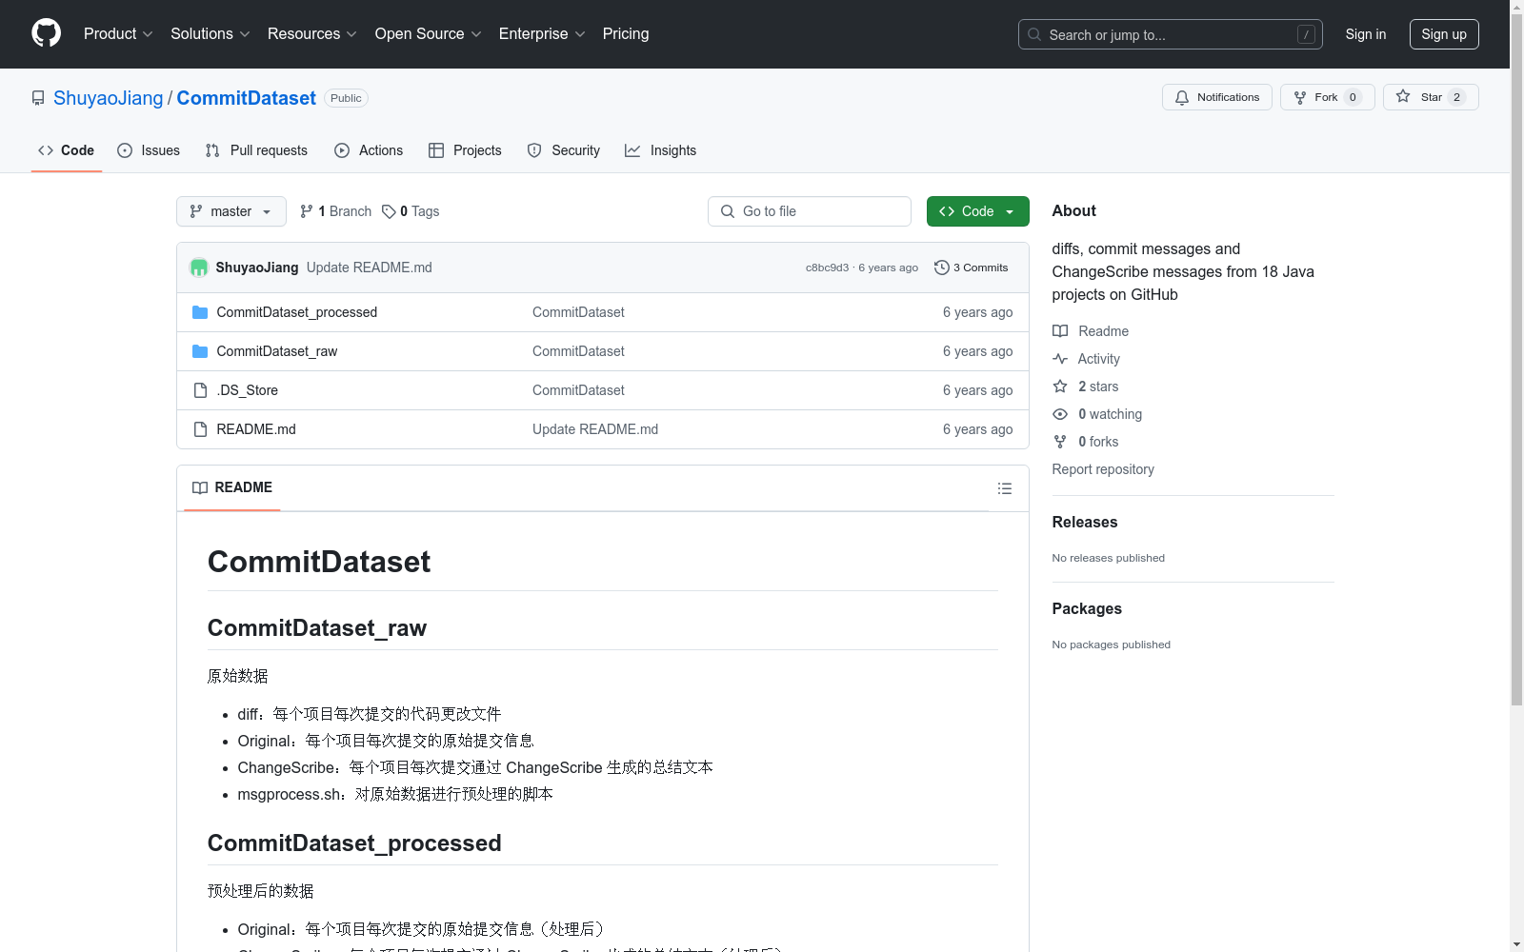Open the Resources dropdown menu
1524x952 pixels.
(x=312, y=34)
